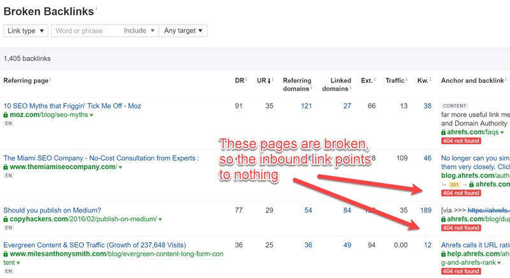Expand dropdown arrow after ahrefs.com/faqs

502,133
